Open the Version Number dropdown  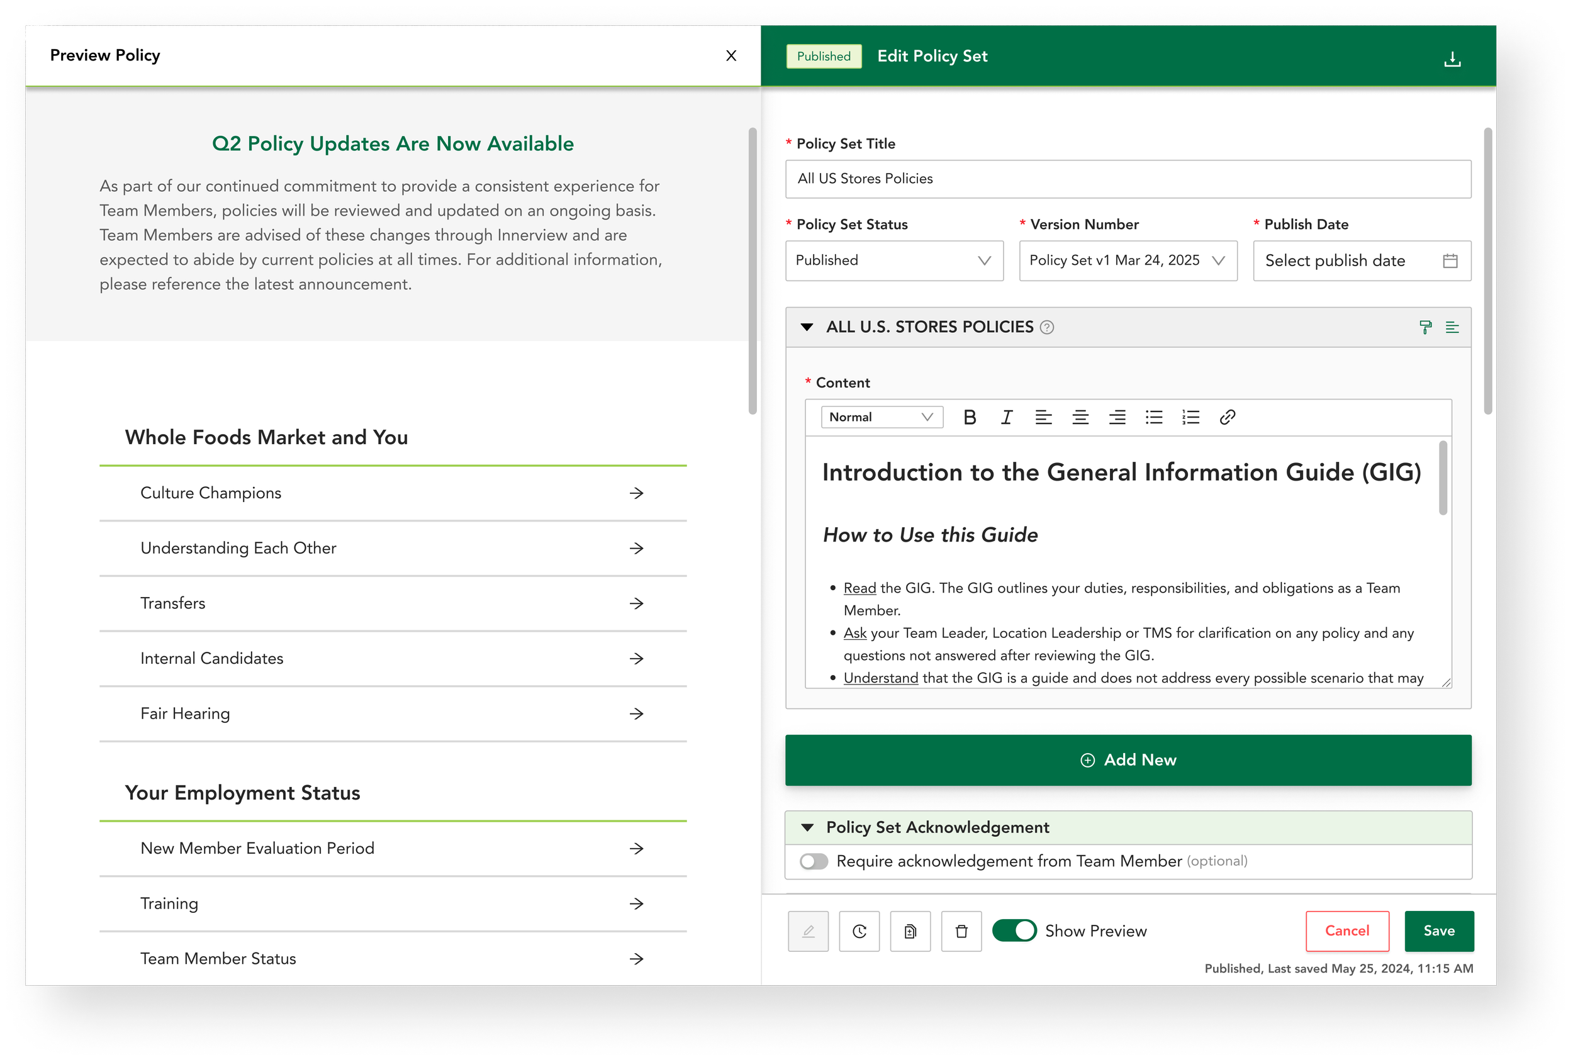tap(1128, 260)
